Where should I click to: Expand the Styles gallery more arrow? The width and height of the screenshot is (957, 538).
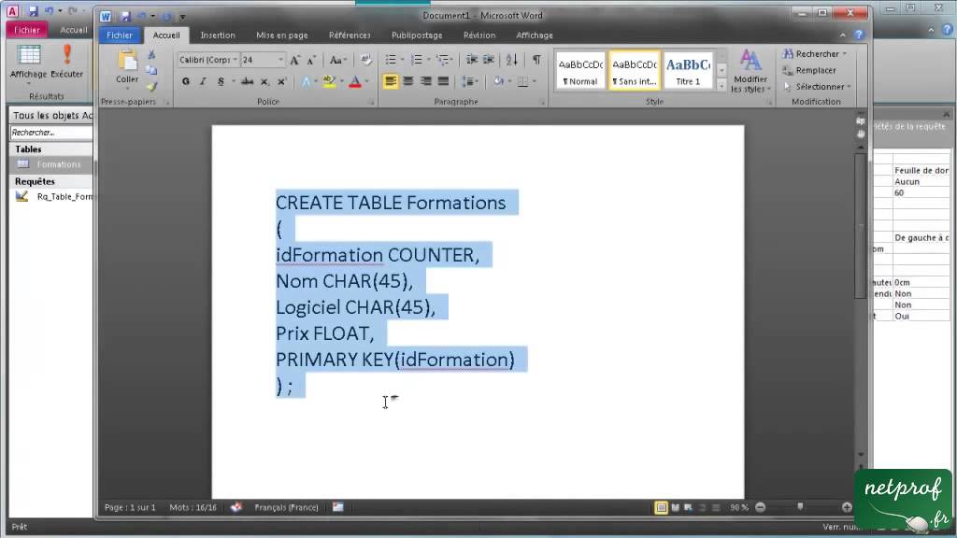point(721,86)
